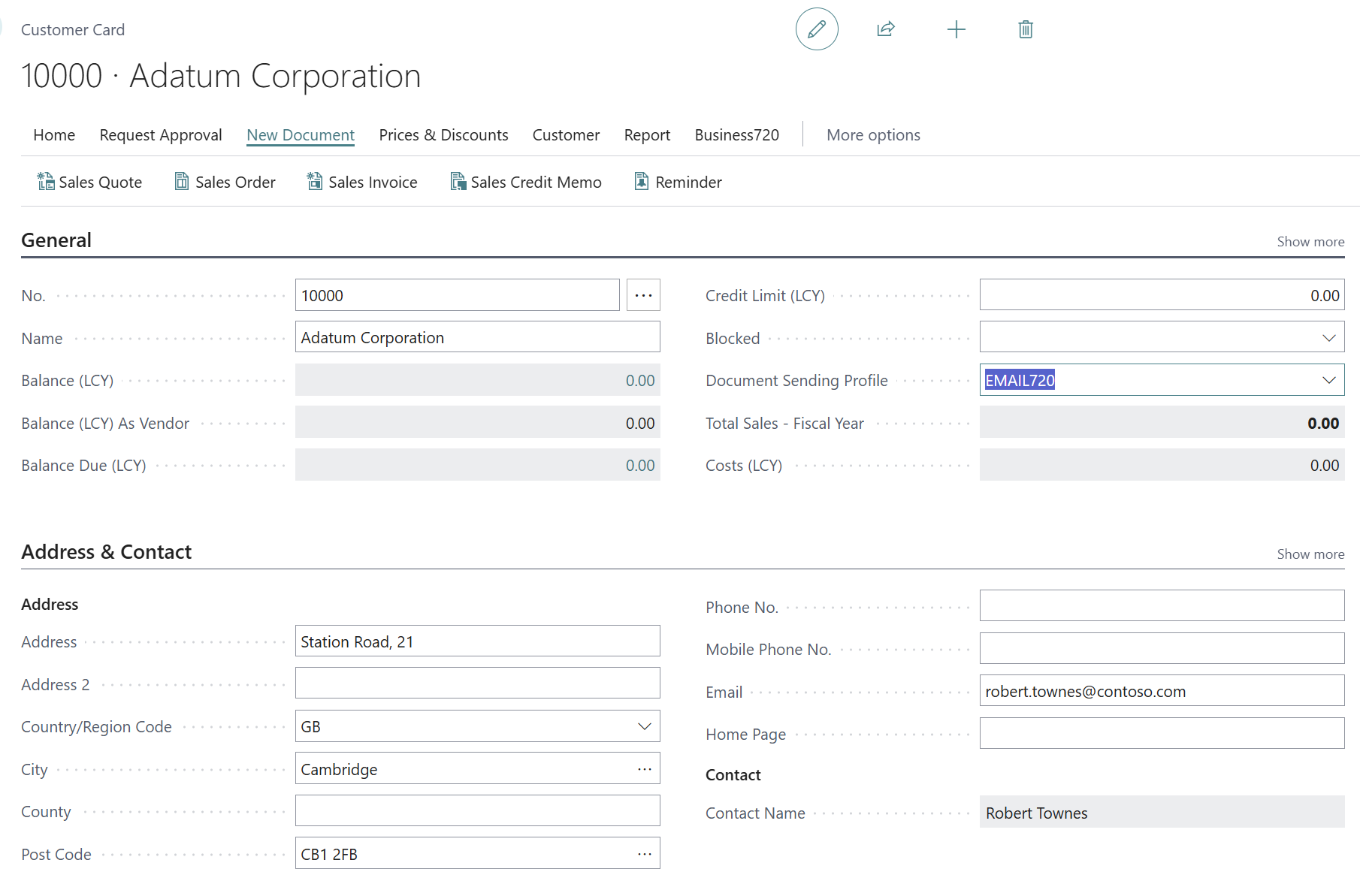
Task: Select the New Document tab
Action: pyautogui.click(x=301, y=135)
